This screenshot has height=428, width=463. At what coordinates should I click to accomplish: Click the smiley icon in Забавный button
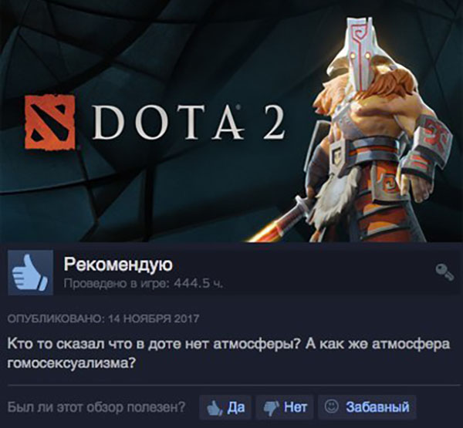[x=331, y=406]
